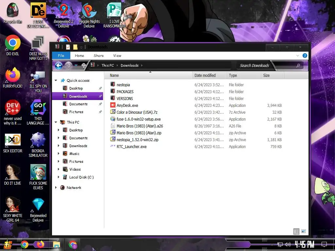Image resolution: width=335 pixels, height=251 pixels.
Task: Expand the Network tree node
Action: click(56, 188)
